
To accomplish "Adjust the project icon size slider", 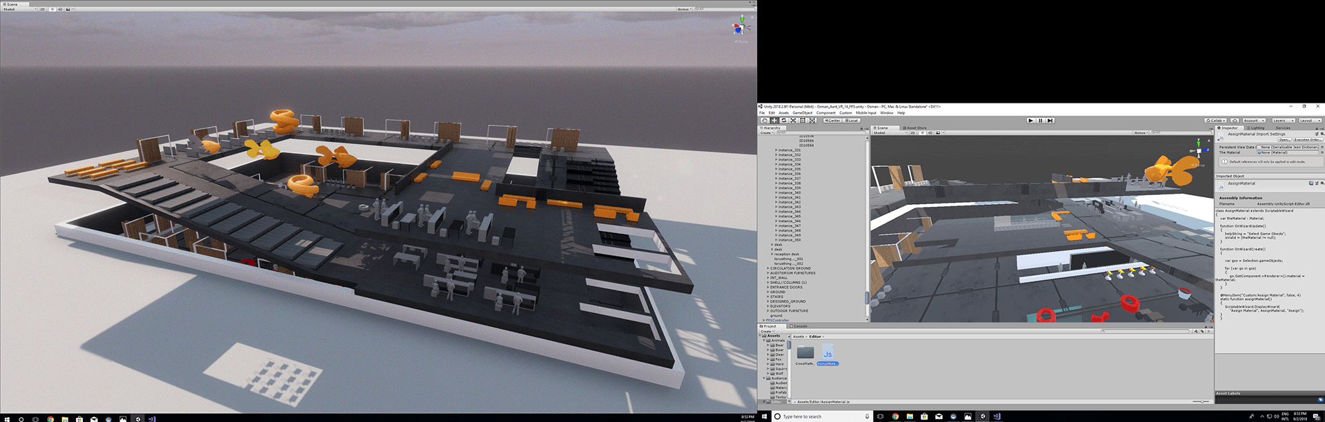I will (x=1204, y=401).
